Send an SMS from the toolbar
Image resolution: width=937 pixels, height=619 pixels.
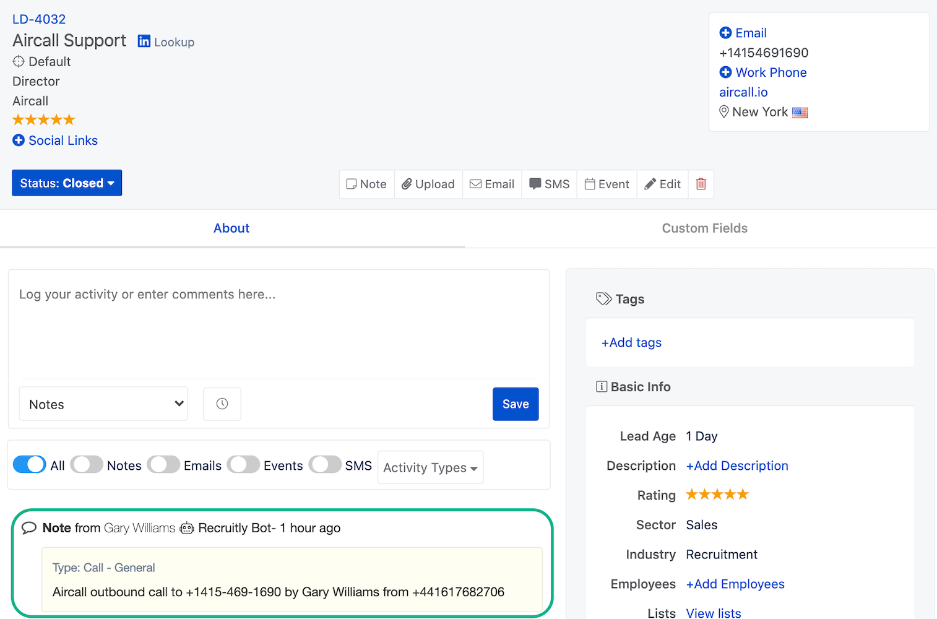550,184
